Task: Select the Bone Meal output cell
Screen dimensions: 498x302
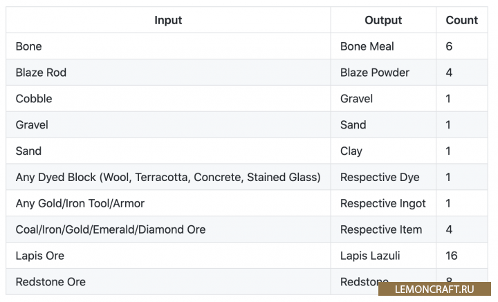Action: [367, 46]
